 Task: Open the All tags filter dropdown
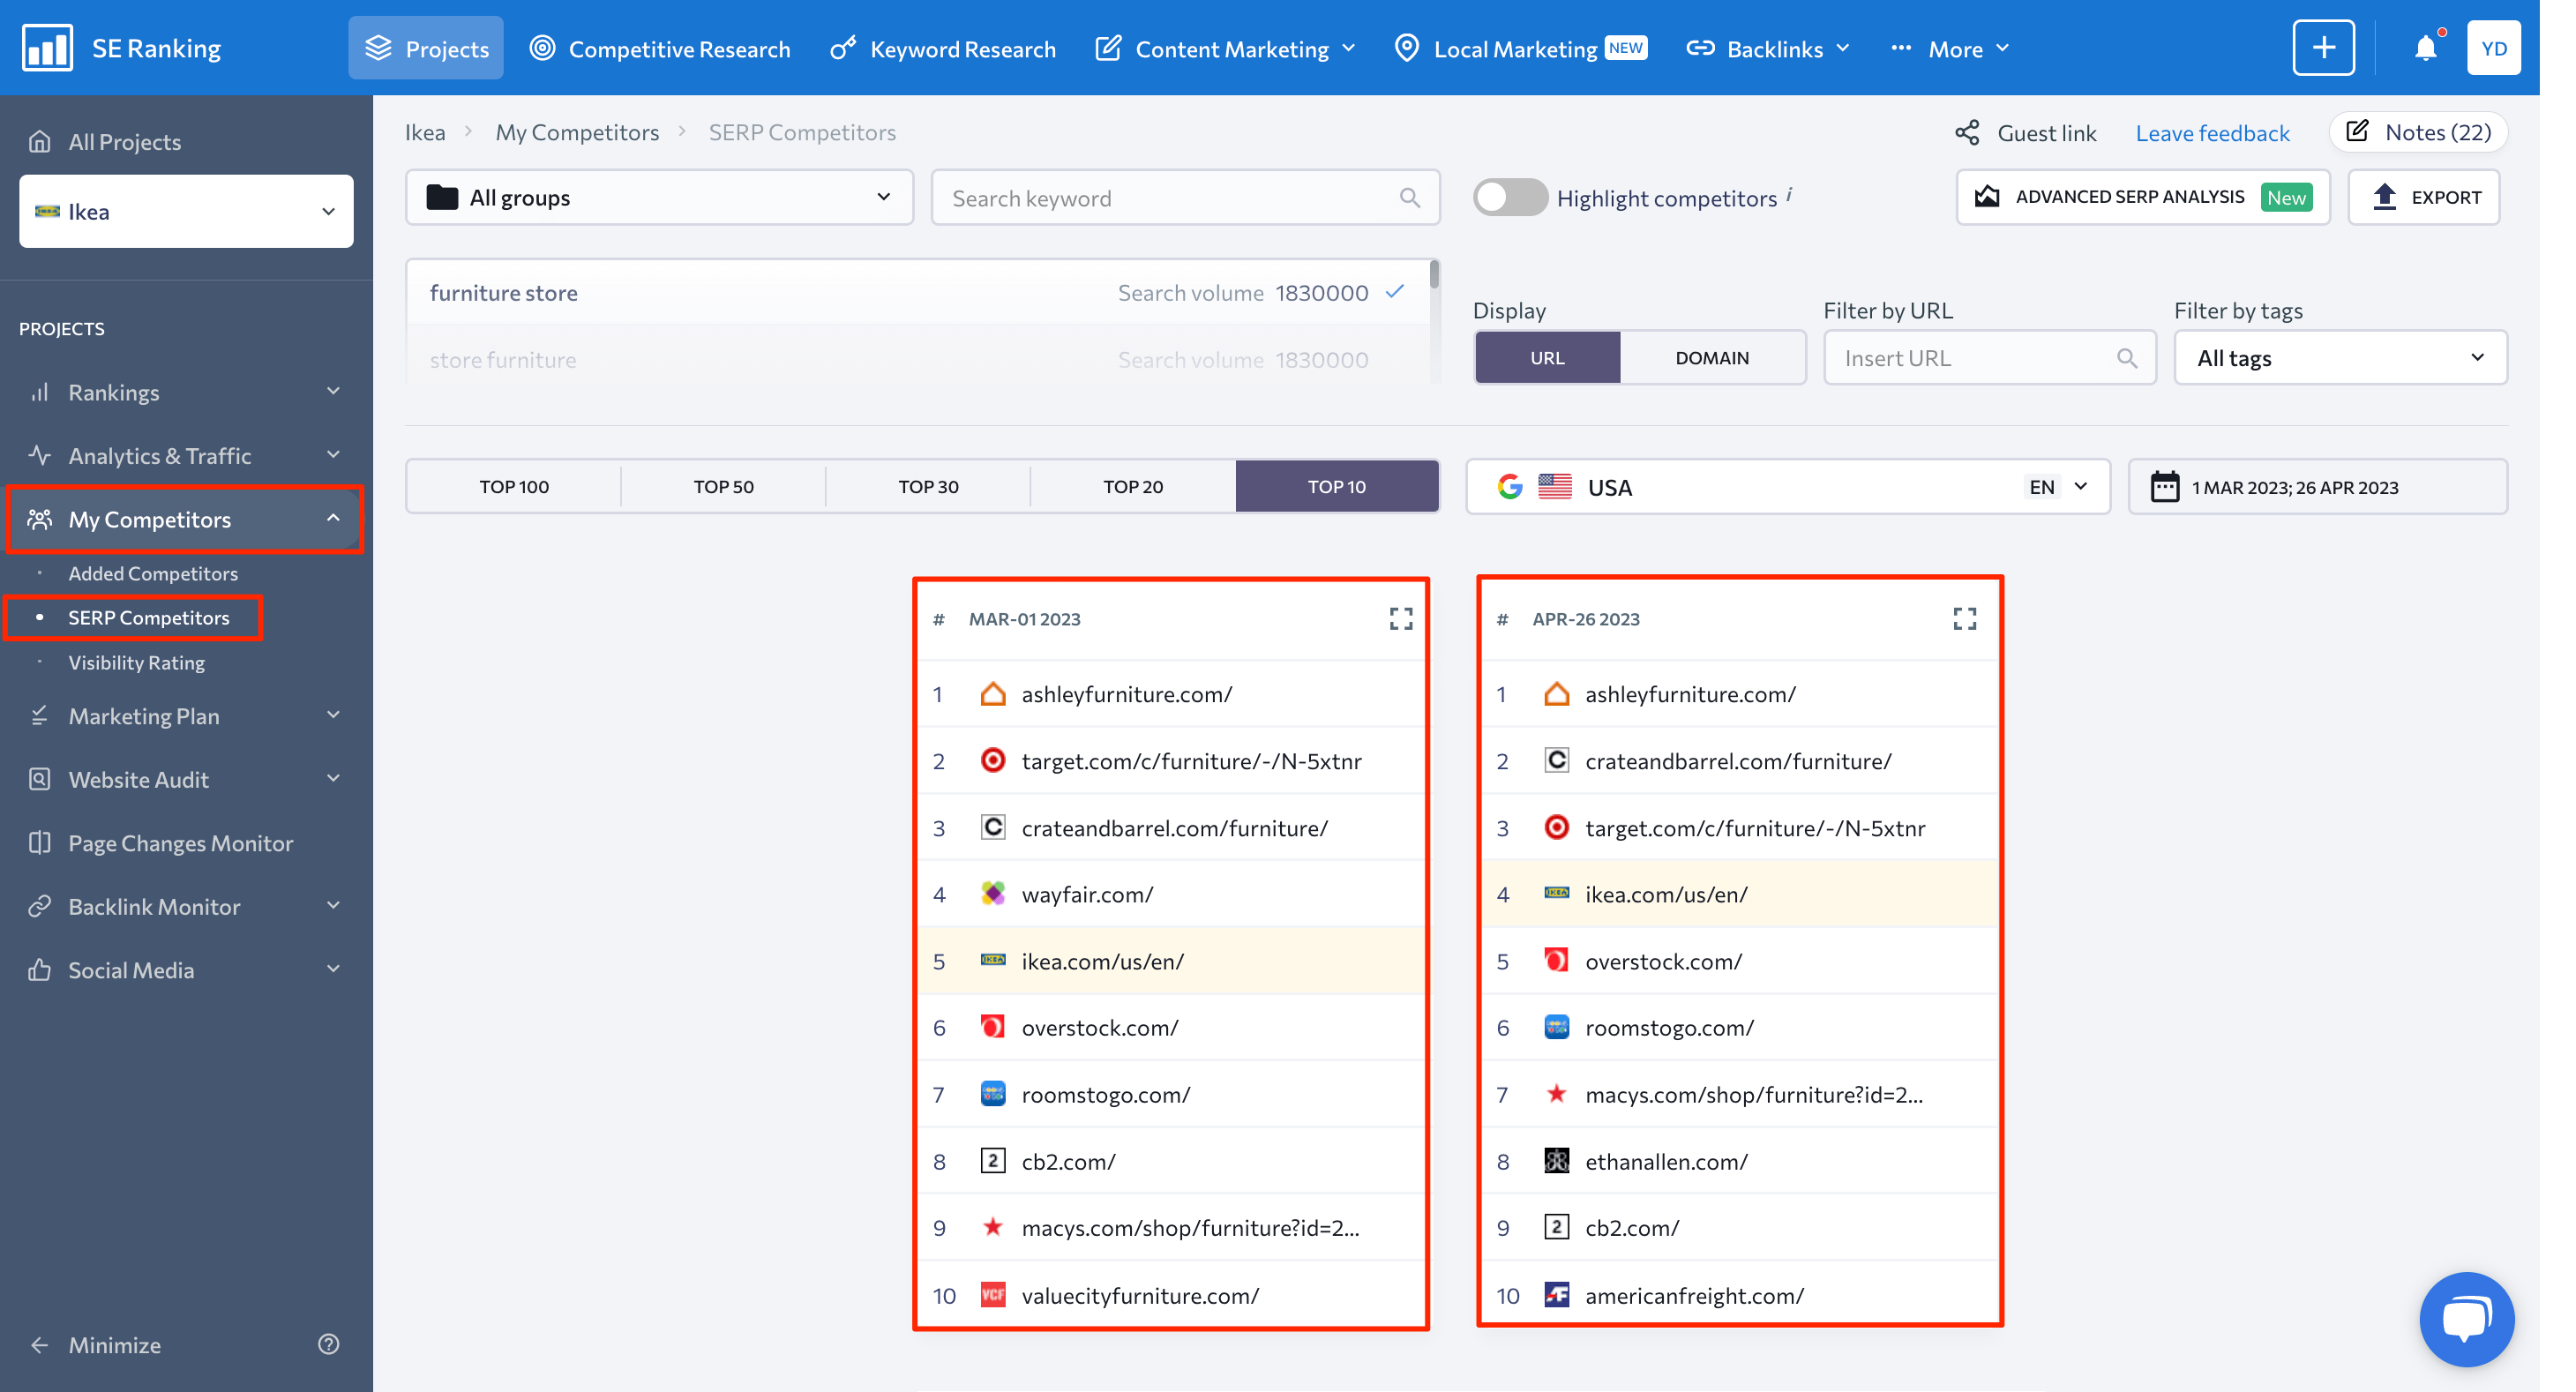[2340, 358]
